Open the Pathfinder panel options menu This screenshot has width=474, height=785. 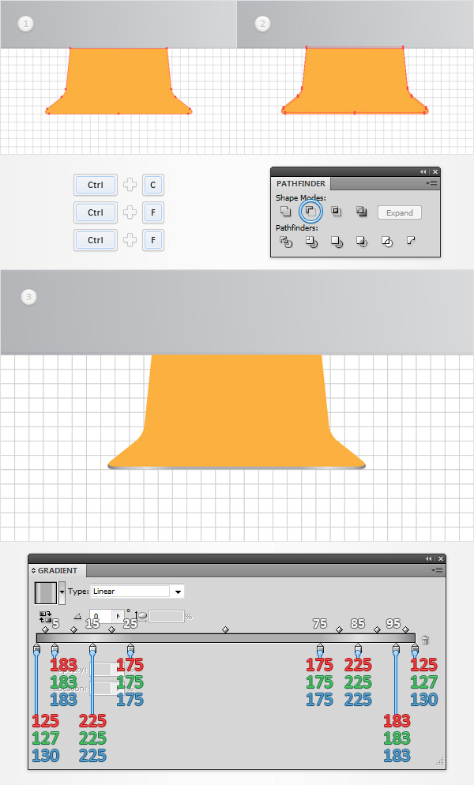click(431, 184)
